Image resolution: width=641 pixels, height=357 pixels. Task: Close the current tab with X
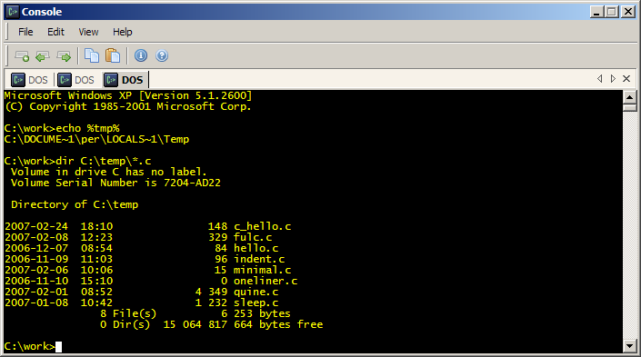click(x=626, y=78)
